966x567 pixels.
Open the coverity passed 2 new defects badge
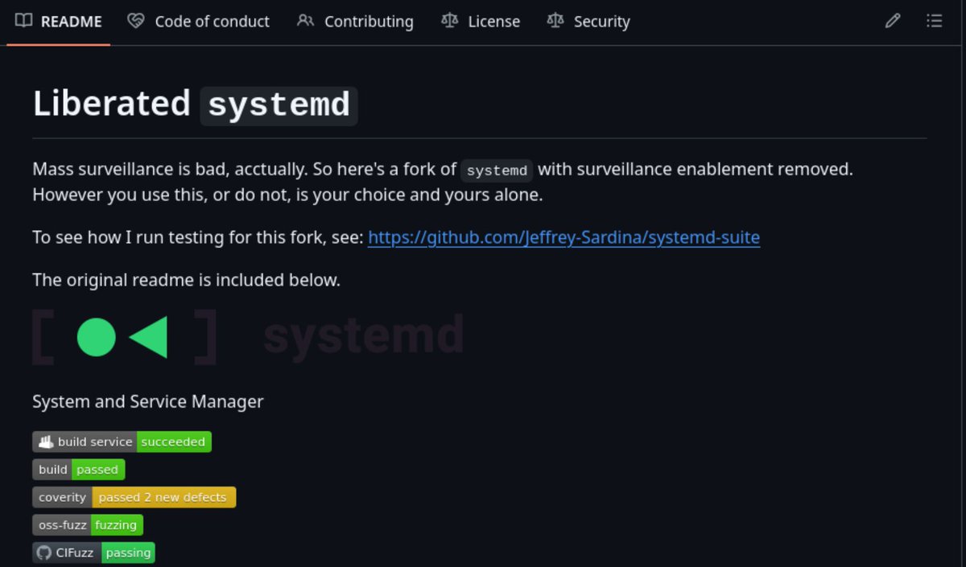(134, 497)
